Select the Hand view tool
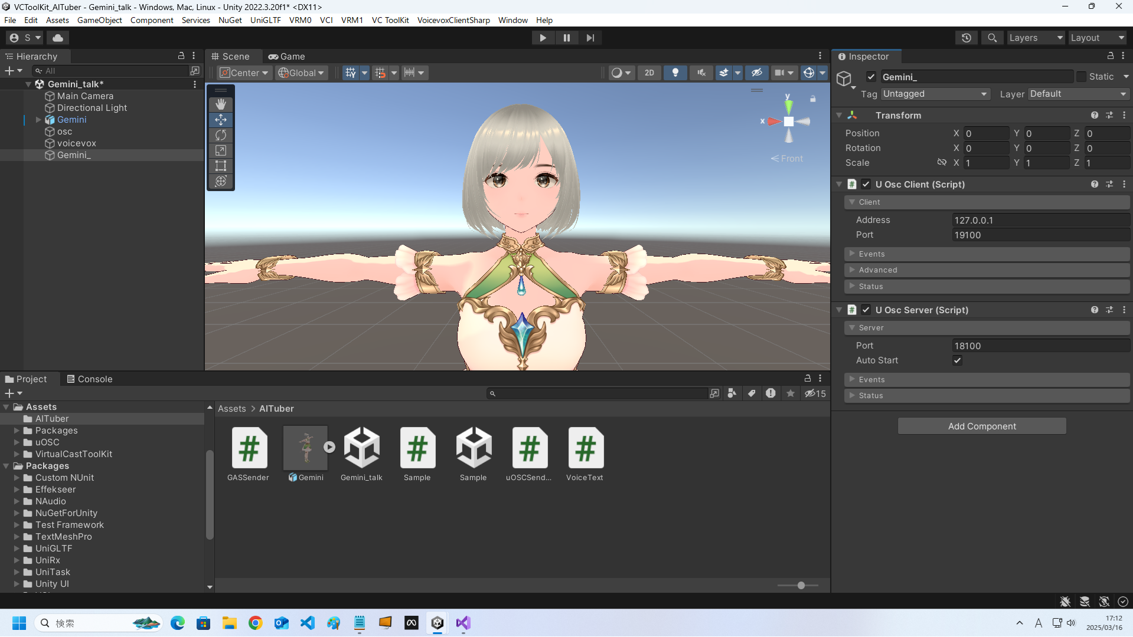This screenshot has width=1133, height=637. pos(221,104)
